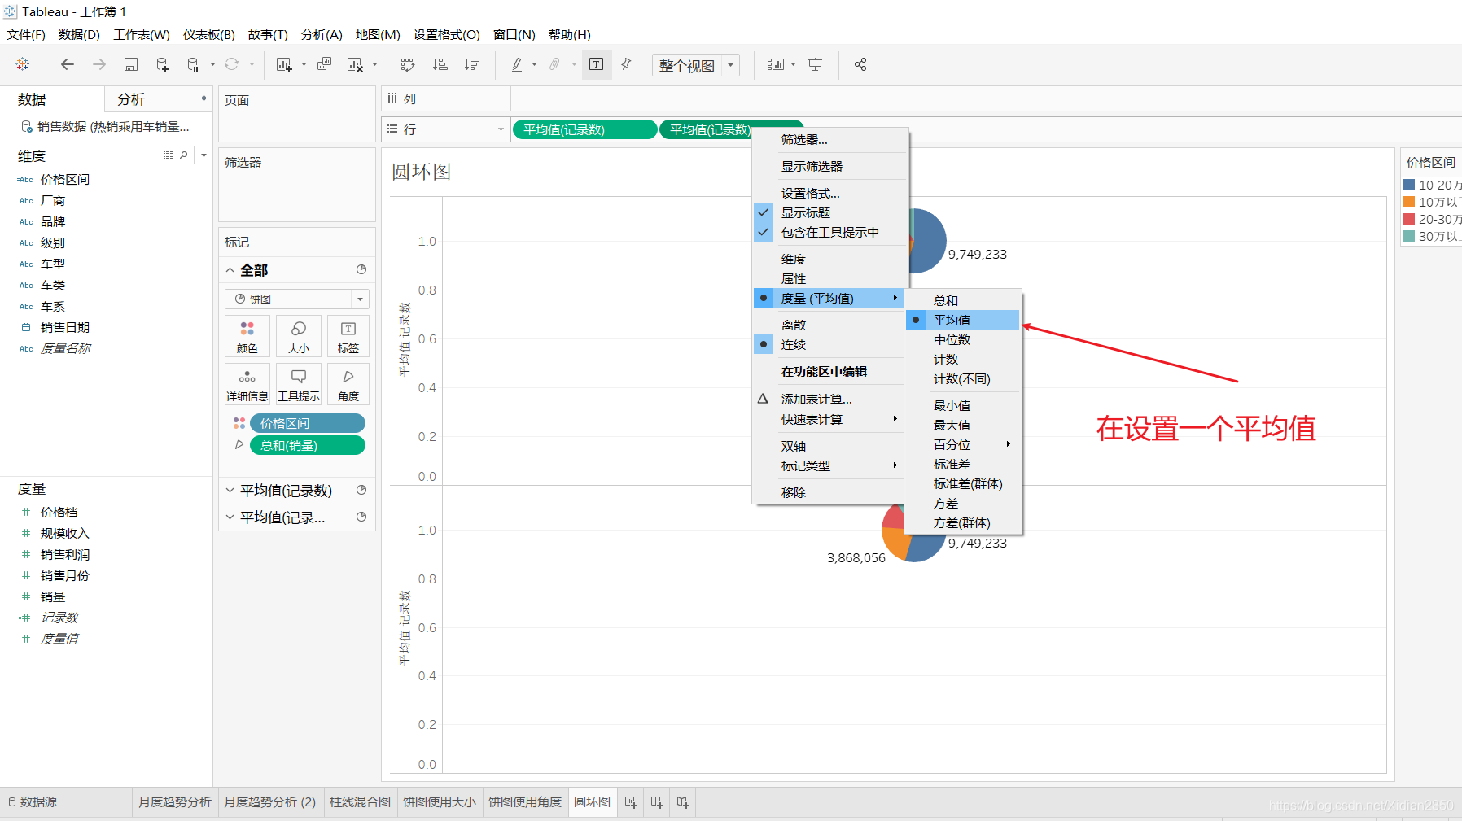
Task: Click the add new data source icon
Action: 162,64
